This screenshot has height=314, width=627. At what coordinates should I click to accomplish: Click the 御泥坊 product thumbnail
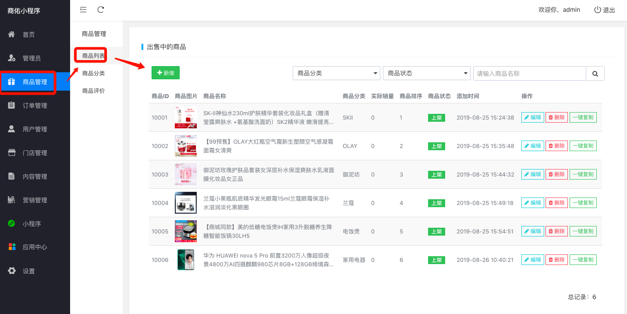(x=186, y=174)
